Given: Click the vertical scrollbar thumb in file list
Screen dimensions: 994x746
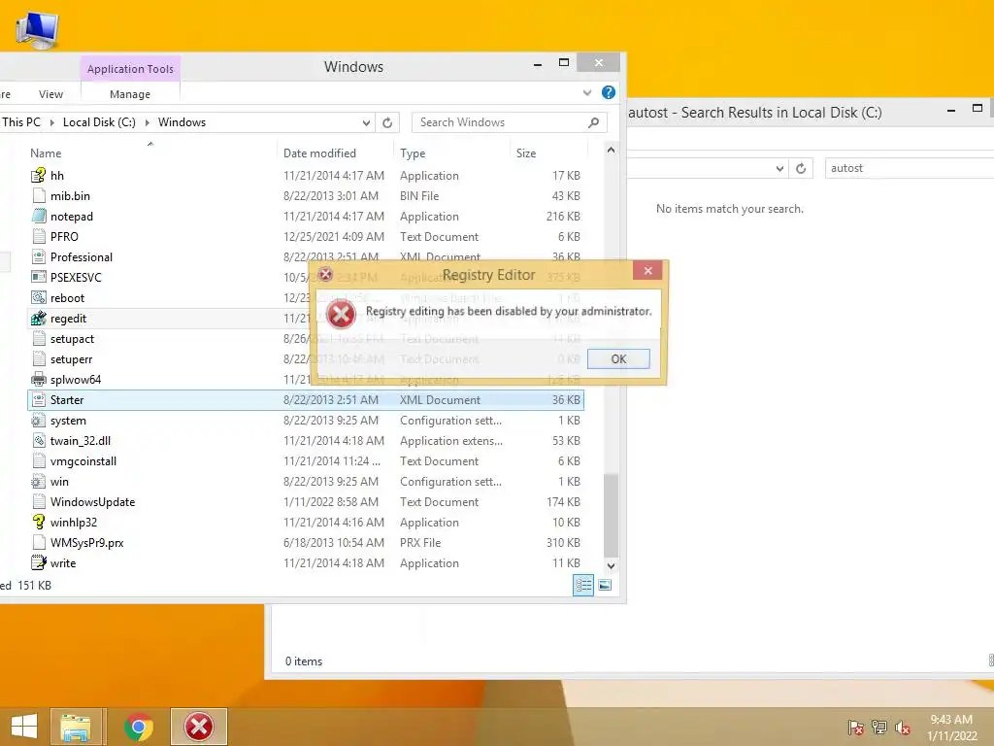Looking at the screenshot, I should point(612,515).
